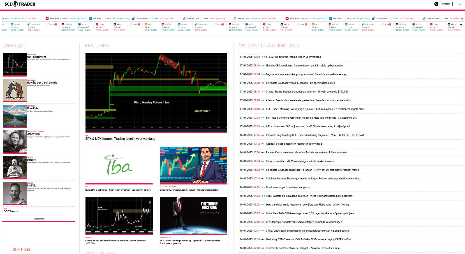Open the Buy the Dip bull-and-bear thumbnail
Viewport: 465px width, 254px height.
point(15,90)
